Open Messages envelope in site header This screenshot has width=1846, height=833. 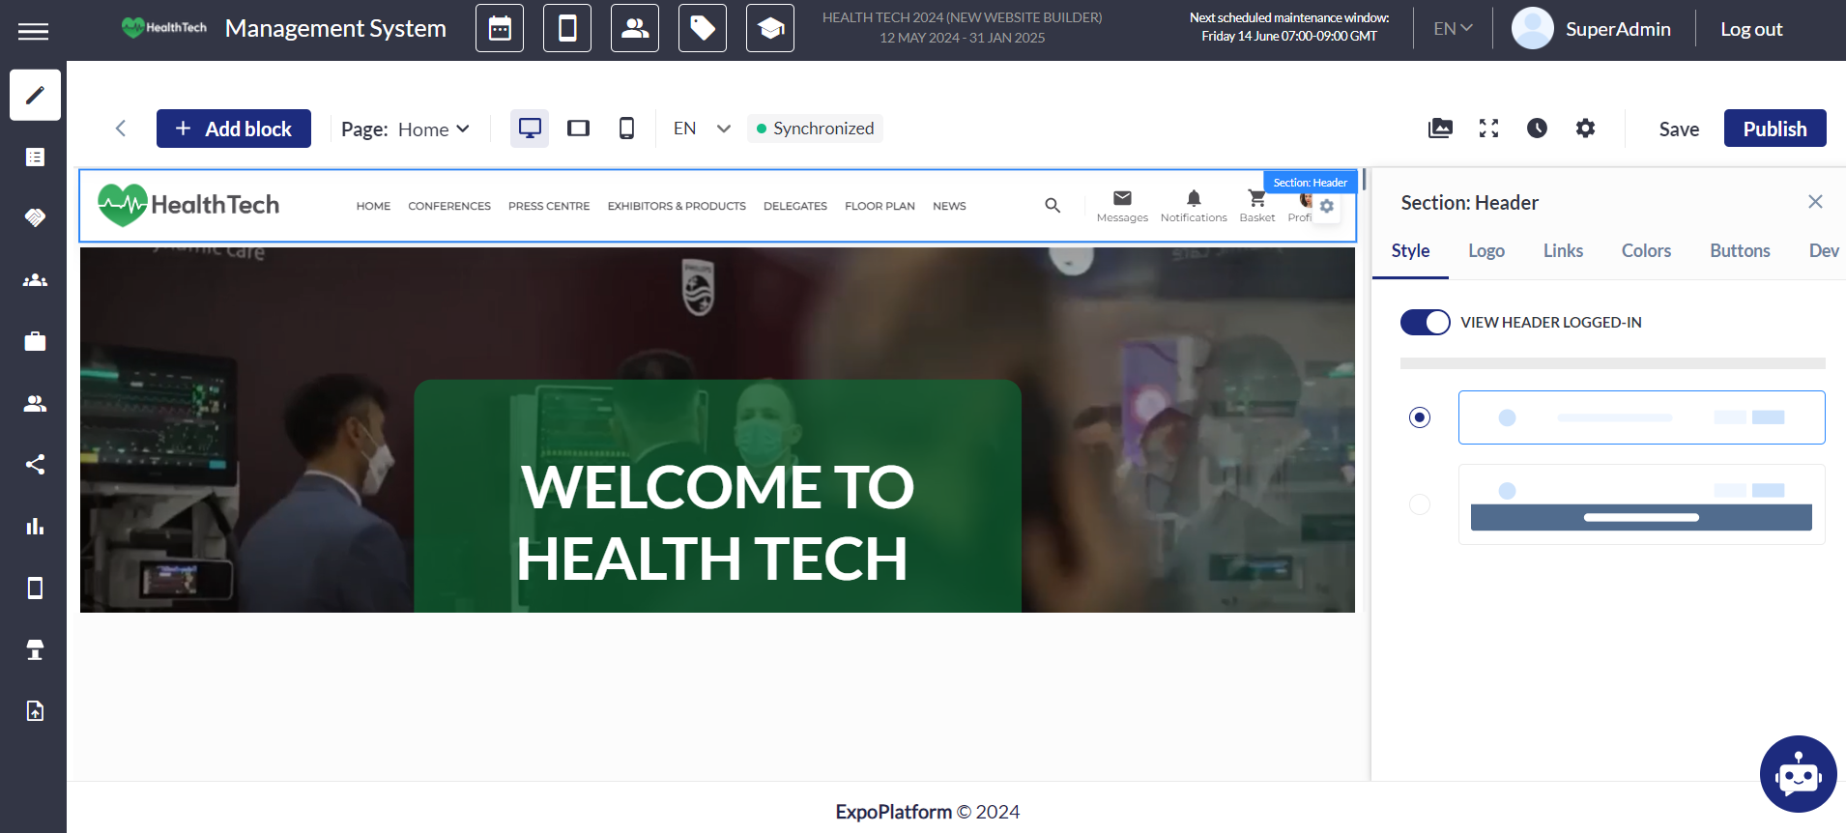click(1122, 206)
